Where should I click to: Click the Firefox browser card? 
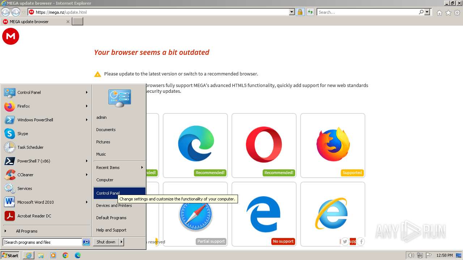(333, 146)
